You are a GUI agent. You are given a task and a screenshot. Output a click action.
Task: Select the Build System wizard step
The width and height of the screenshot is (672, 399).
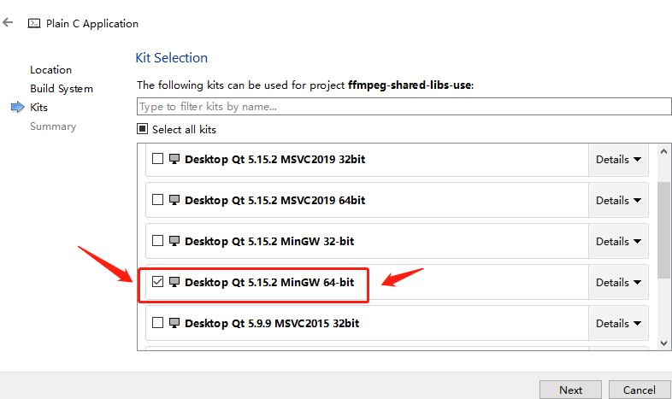(62, 89)
